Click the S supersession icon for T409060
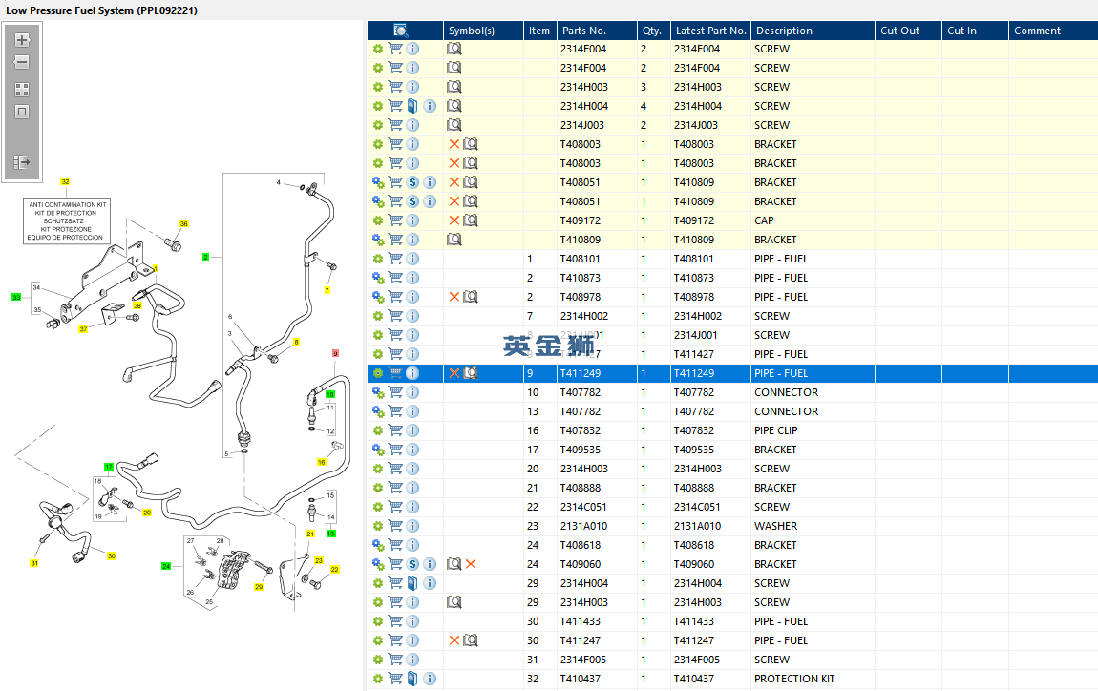Viewport: 1098px width, 691px height. click(412, 564)
